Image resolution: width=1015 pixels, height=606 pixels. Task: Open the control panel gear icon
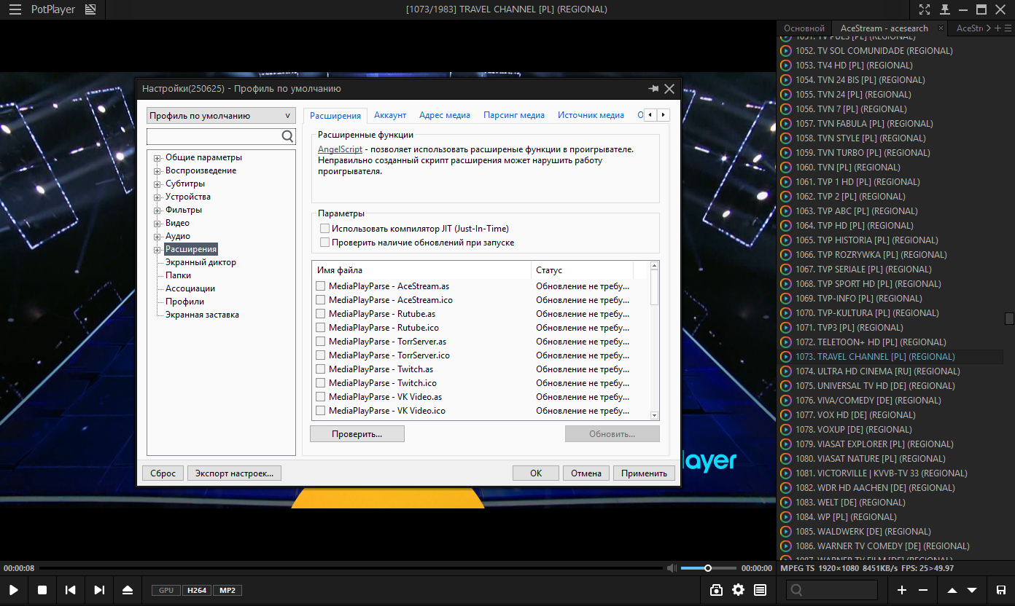pyautogui.click(x=738, y=590)
